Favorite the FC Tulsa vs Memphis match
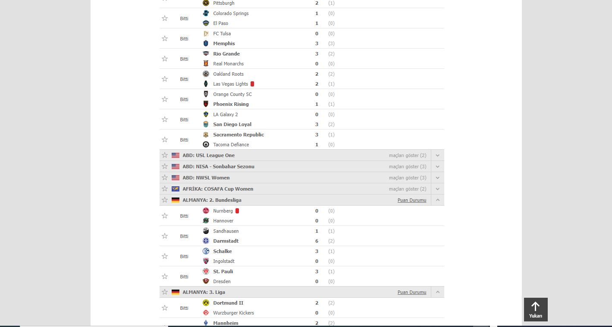The image size is (612, 327). point(165,39)
